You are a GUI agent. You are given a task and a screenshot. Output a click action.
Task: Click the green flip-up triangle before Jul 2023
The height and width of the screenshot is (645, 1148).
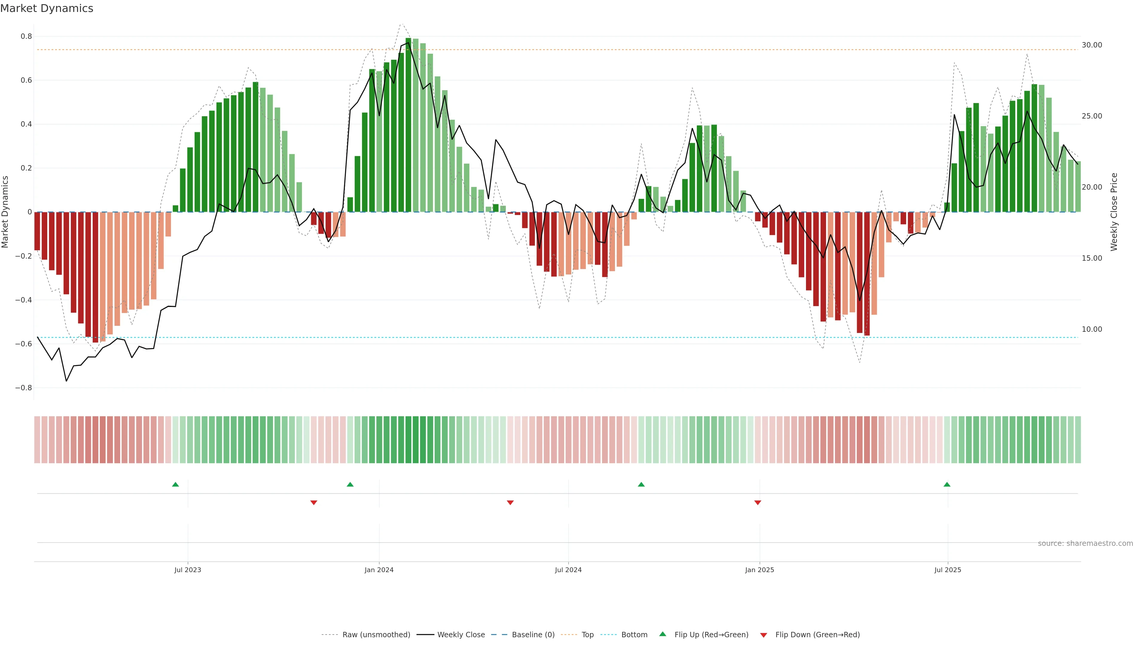(175, 484)
